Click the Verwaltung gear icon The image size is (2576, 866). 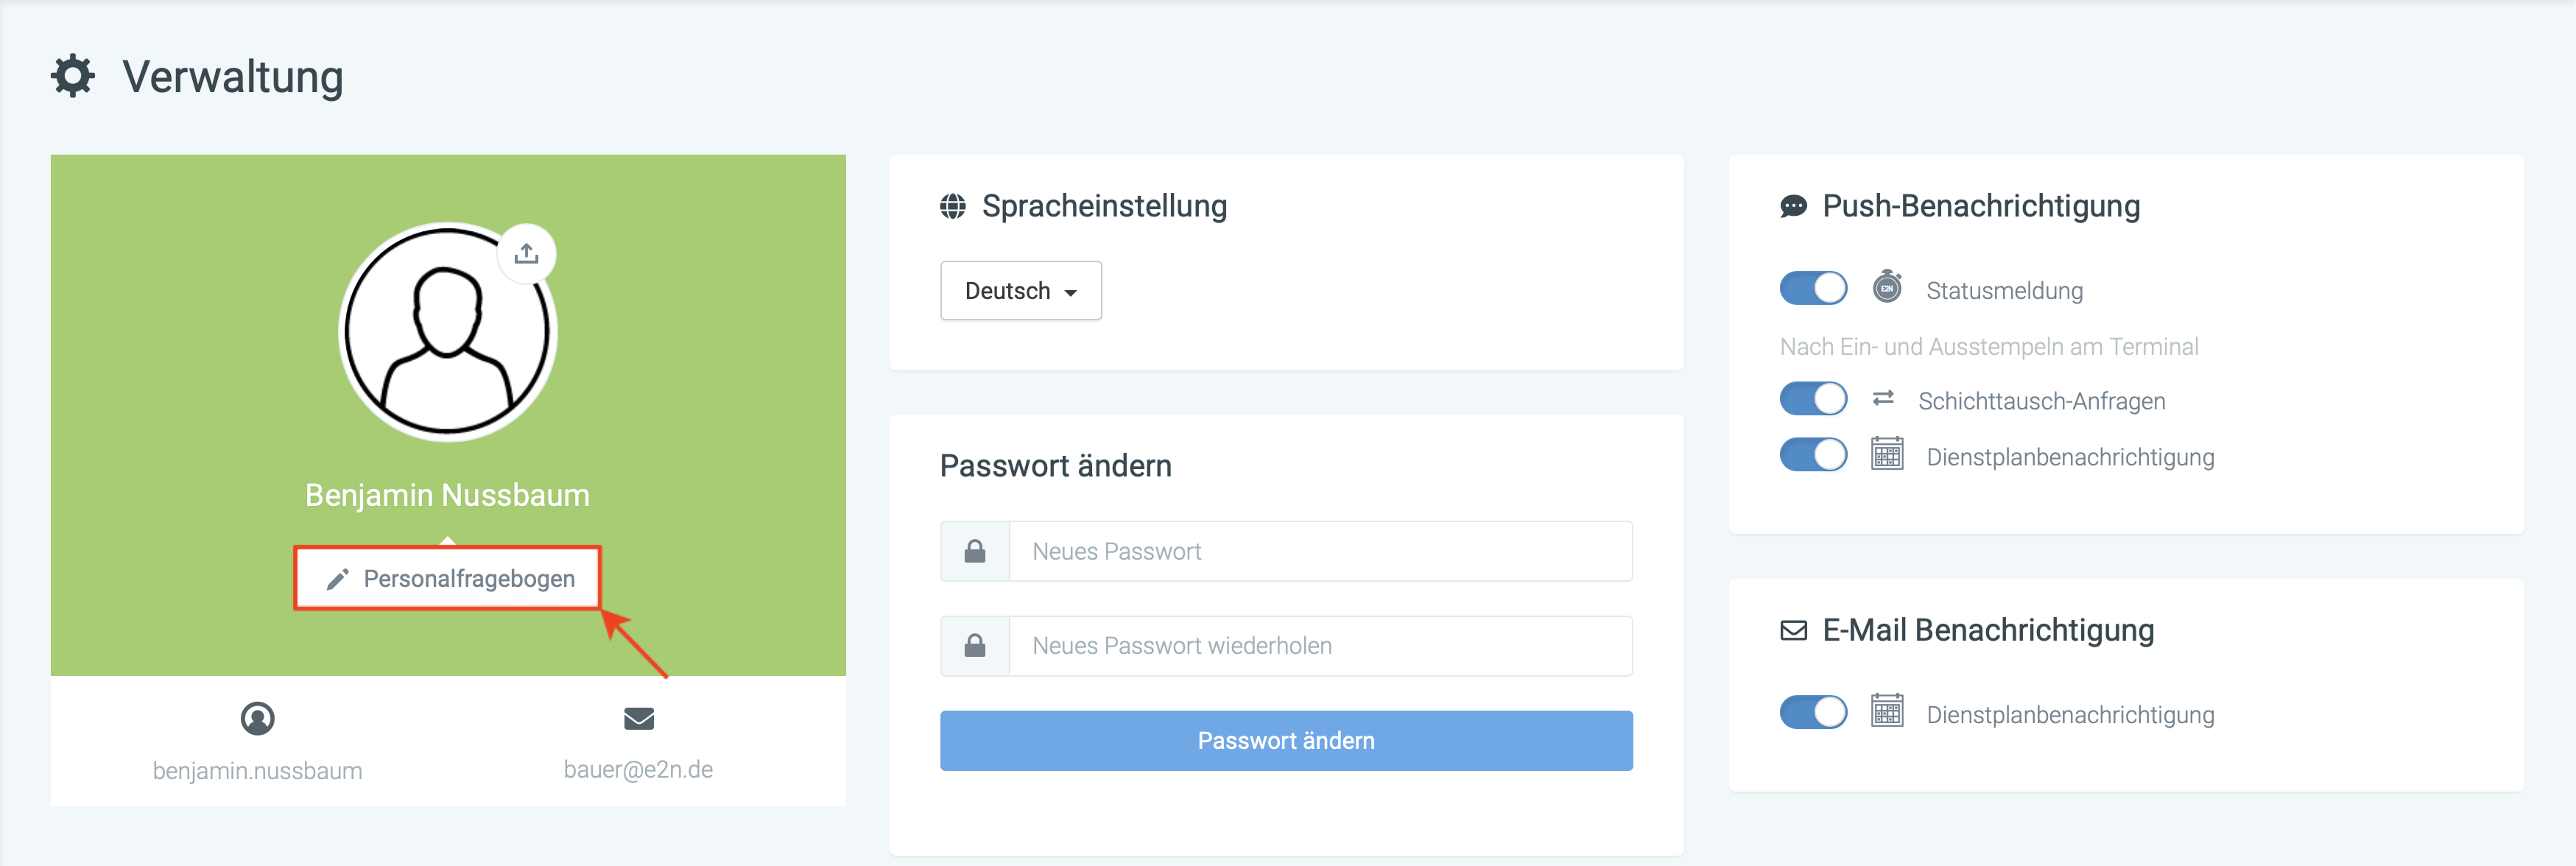[x=73, y=77]
